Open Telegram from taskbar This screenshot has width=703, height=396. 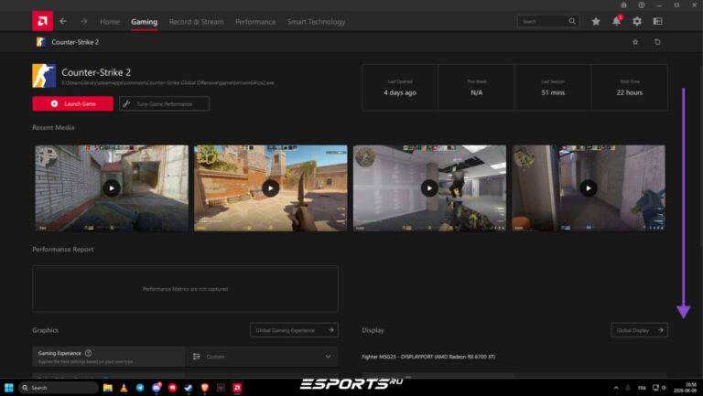click(140, 388)
